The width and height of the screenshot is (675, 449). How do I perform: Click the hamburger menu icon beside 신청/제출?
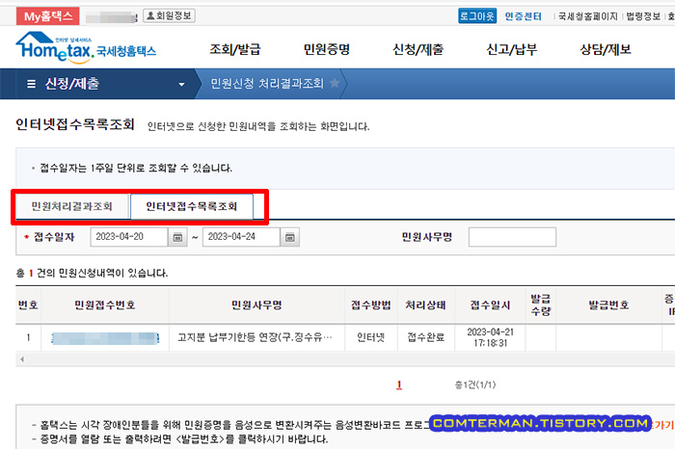31,84
